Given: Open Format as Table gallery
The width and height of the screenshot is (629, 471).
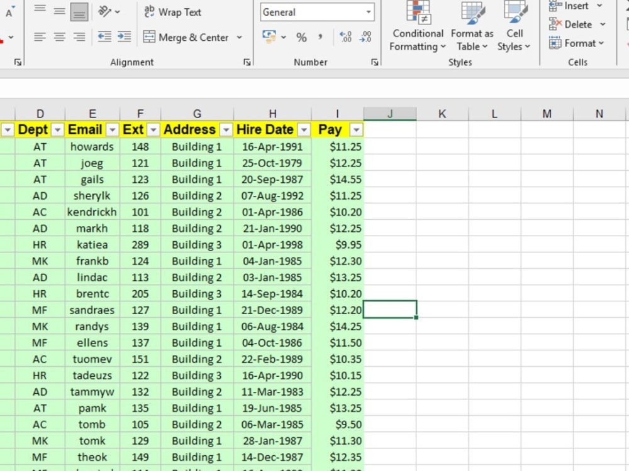Looking at the screenshot, I should coord(472,27).
